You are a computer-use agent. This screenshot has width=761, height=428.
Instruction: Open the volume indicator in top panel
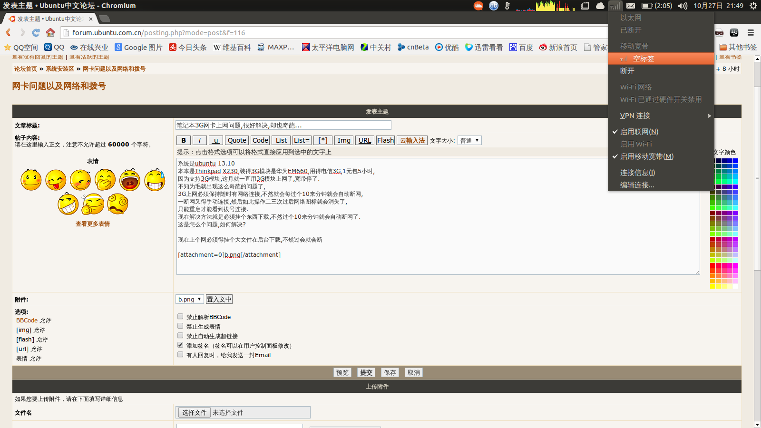683,6
